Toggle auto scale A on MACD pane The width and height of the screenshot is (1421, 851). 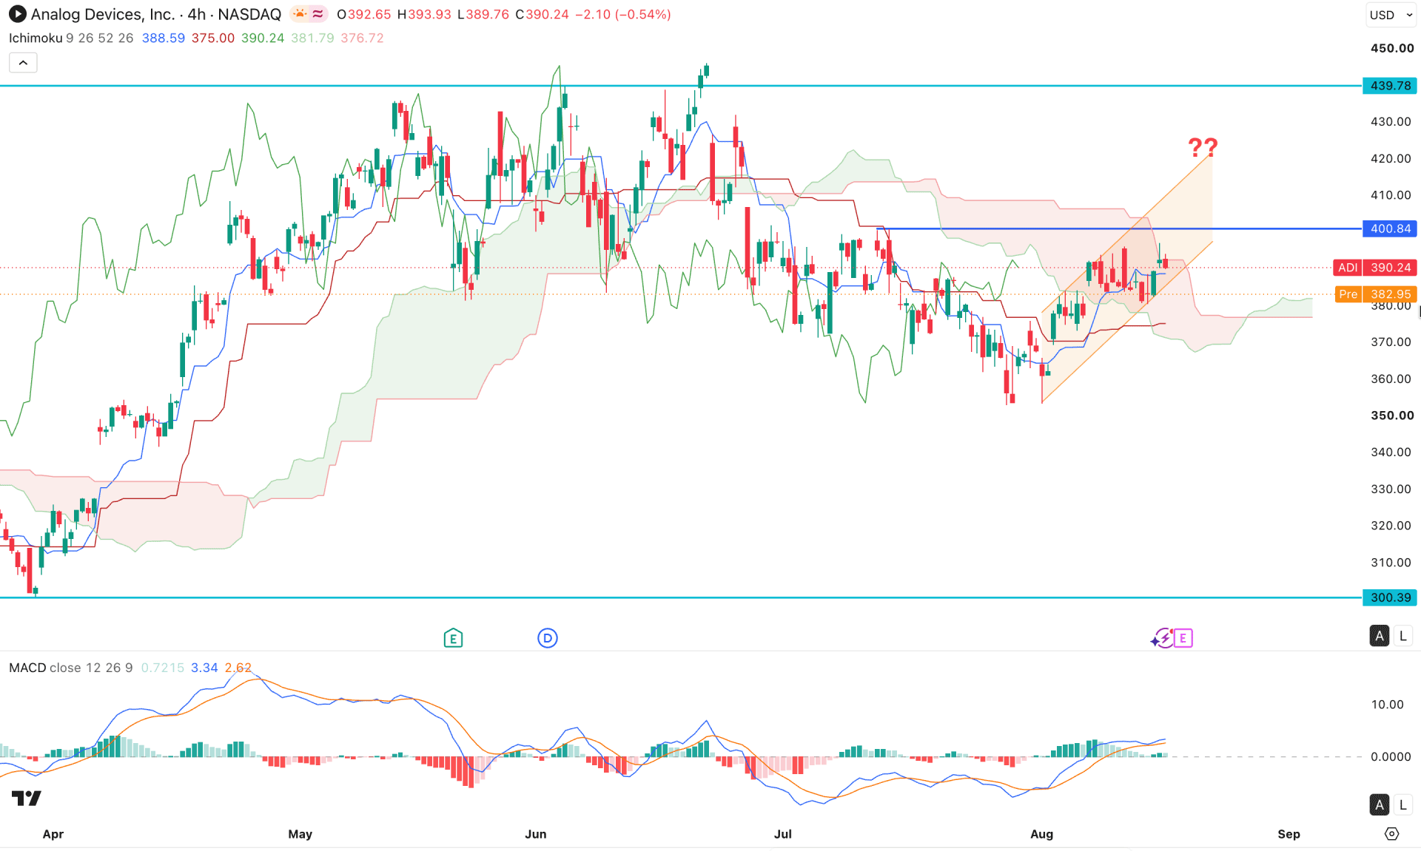1379,804
